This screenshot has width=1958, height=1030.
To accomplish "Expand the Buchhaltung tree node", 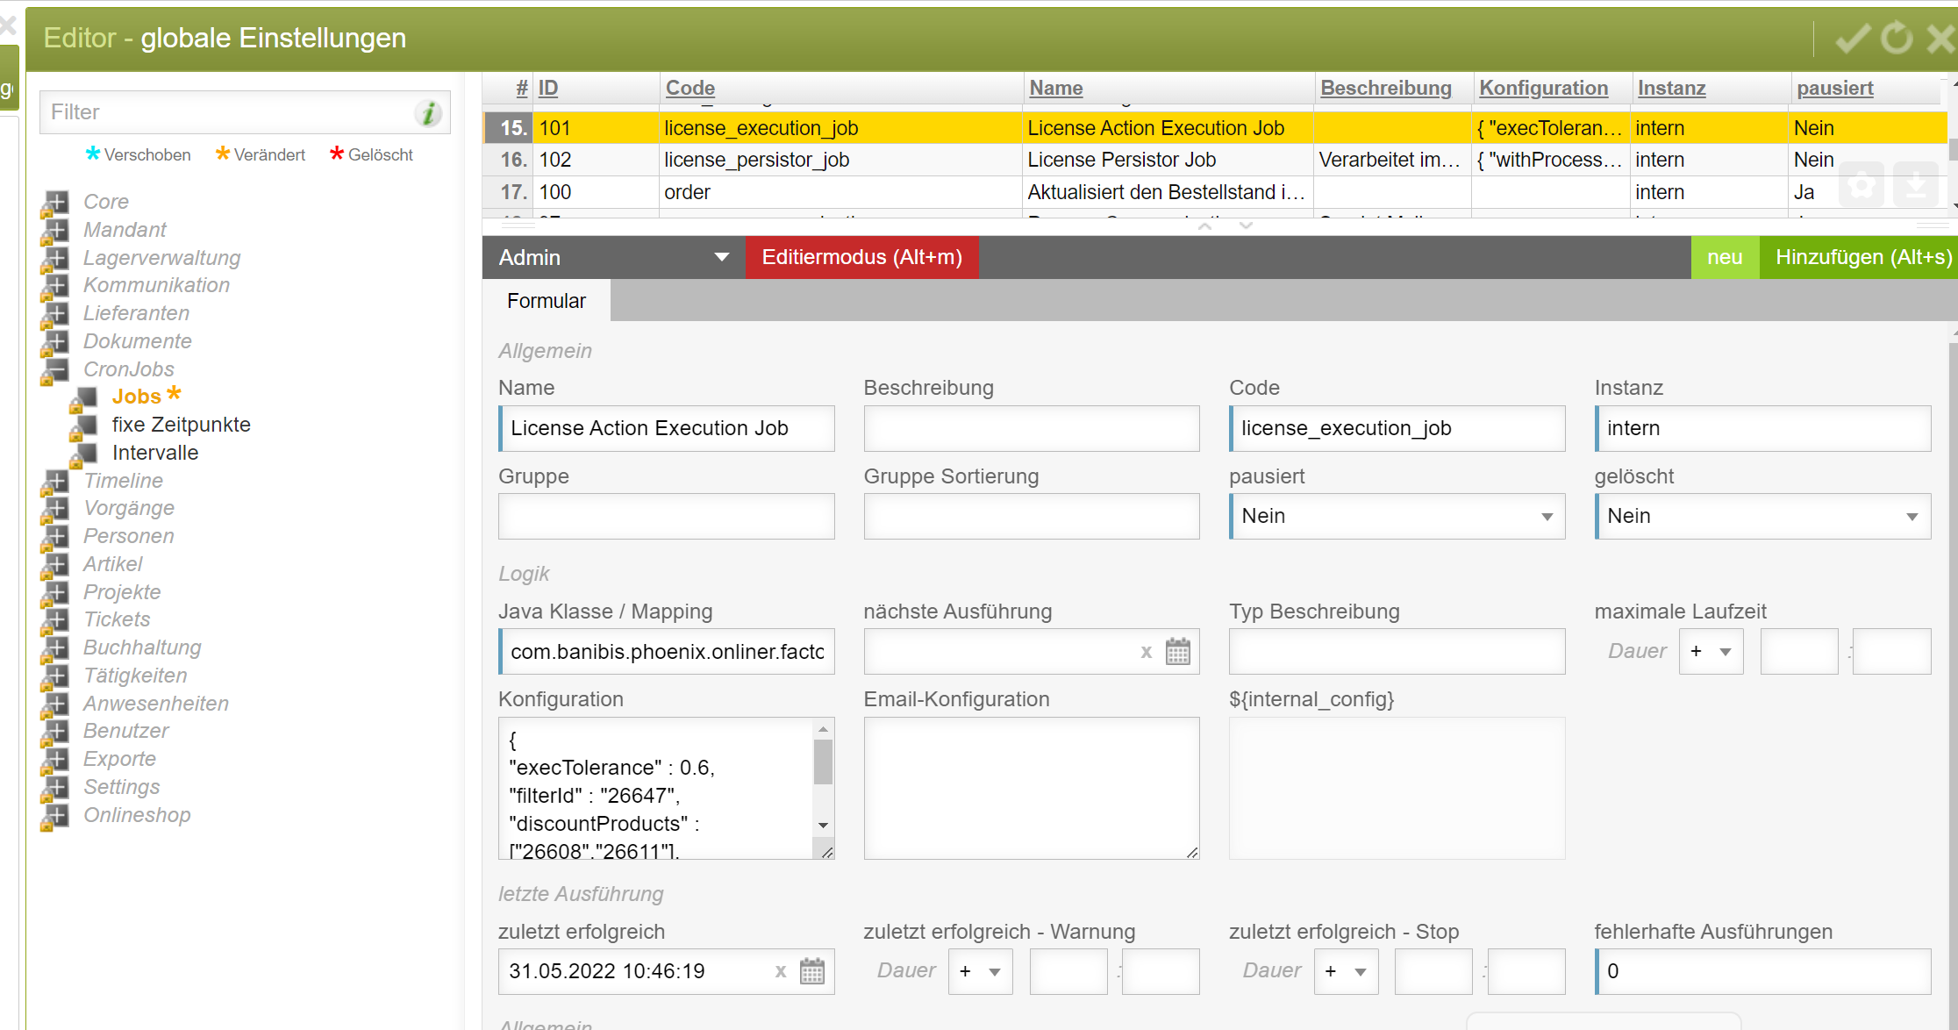I will (55, 648).
